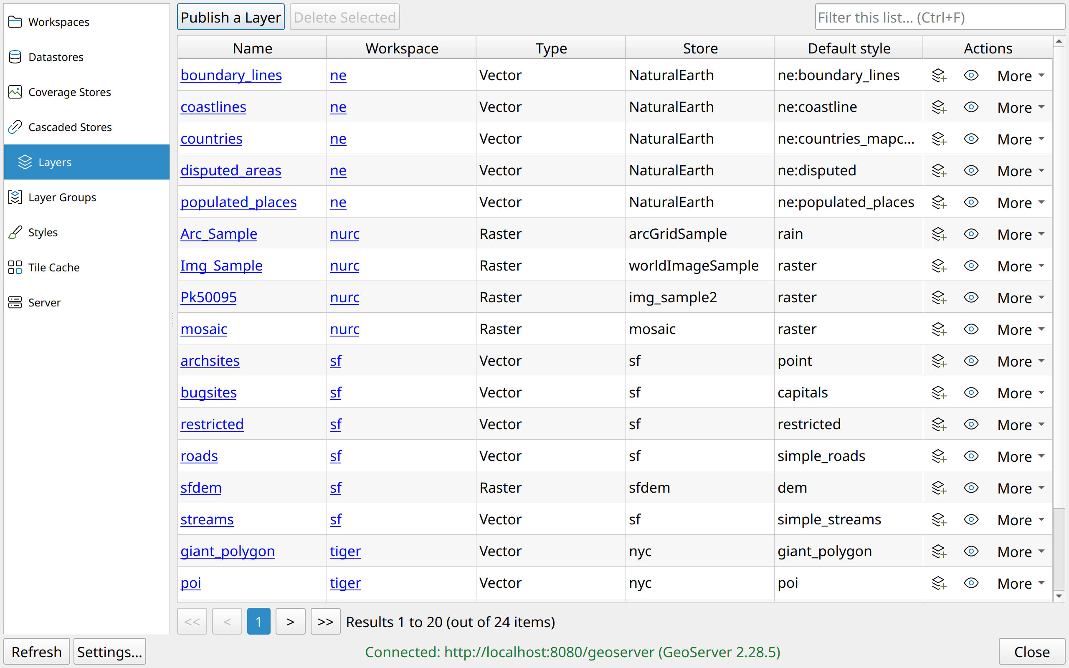Click the add-layer icon for giant_polygon
The image size is (1069, 668).
point(939,552)
